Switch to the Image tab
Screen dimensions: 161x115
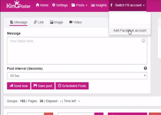coord(56,22)
